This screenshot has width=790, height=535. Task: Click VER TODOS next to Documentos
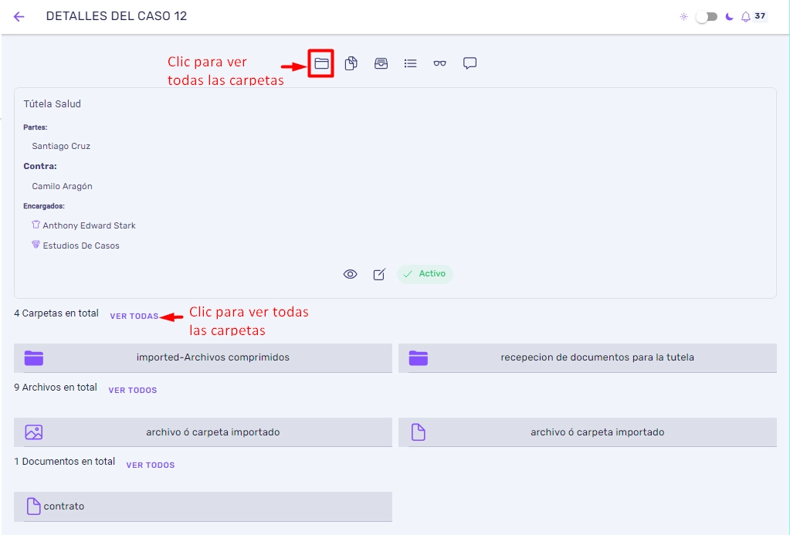[150, 466]
